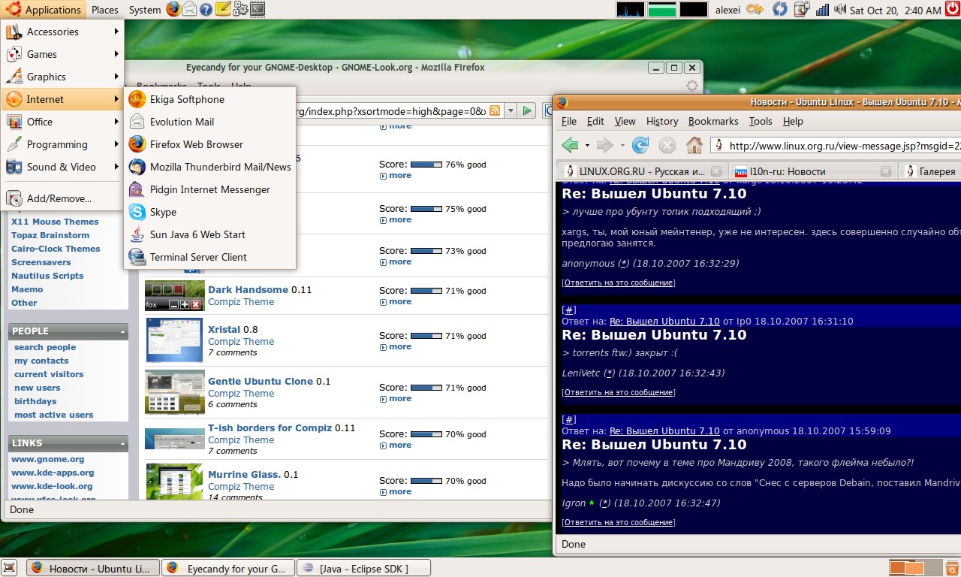Open the blue help icon in top panel
This screenshot has width=961, height=577.
(206, 10)
